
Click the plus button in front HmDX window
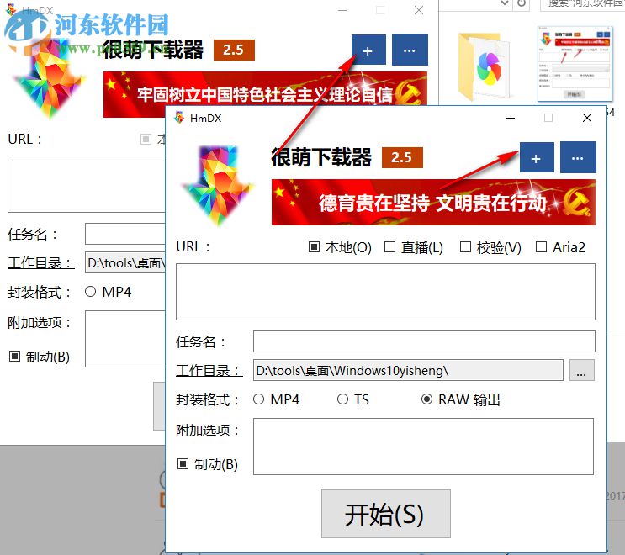pos(537,157)
